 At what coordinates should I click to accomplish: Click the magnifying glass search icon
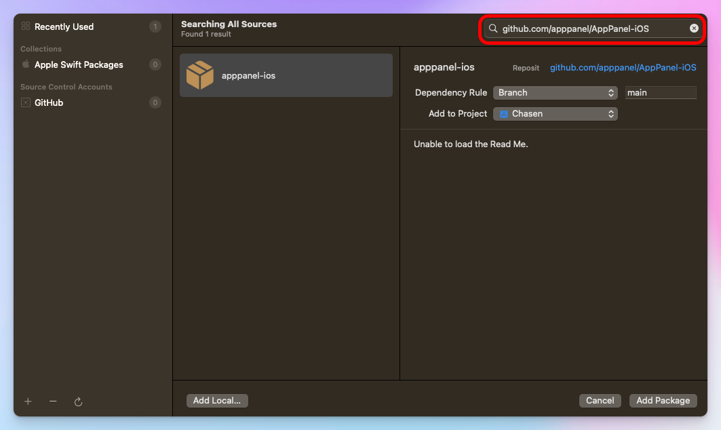coord(493,28)
